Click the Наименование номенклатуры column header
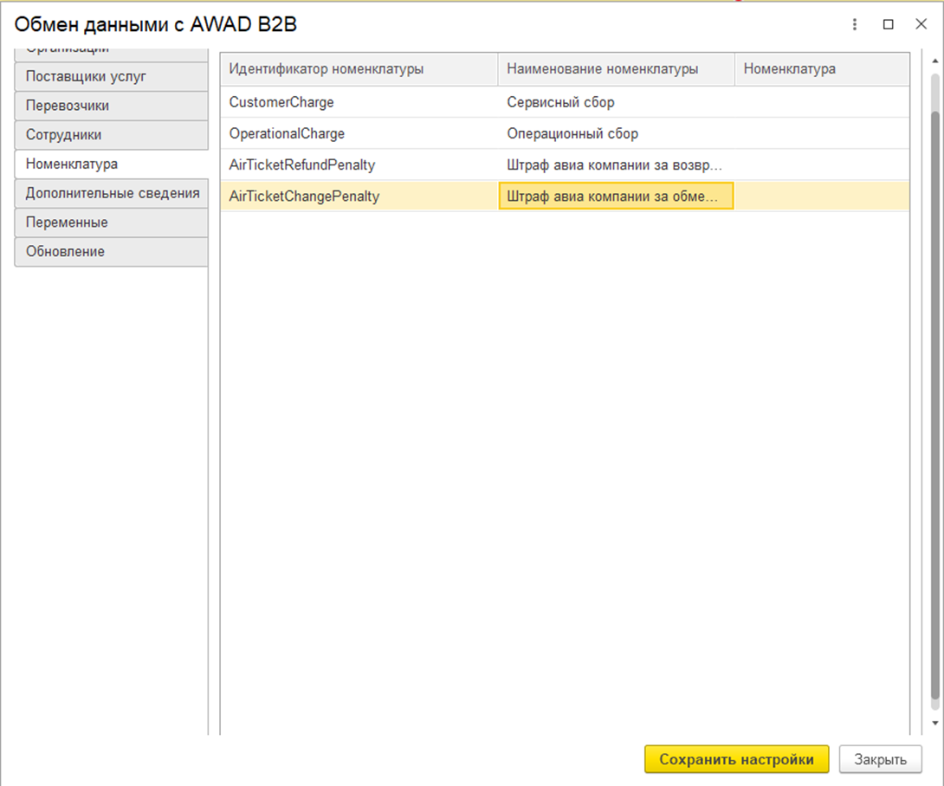Screen dimensions: 944x786 tap(615, 69)
